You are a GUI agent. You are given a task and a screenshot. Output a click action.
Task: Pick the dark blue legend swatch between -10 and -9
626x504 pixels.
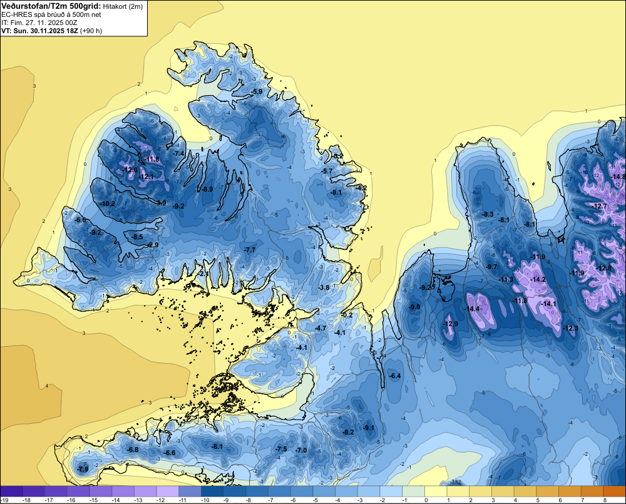coord(212,491)
